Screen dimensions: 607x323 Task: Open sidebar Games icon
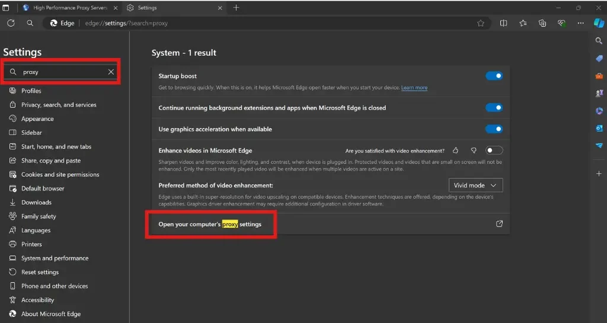click(x=599, y=93)
